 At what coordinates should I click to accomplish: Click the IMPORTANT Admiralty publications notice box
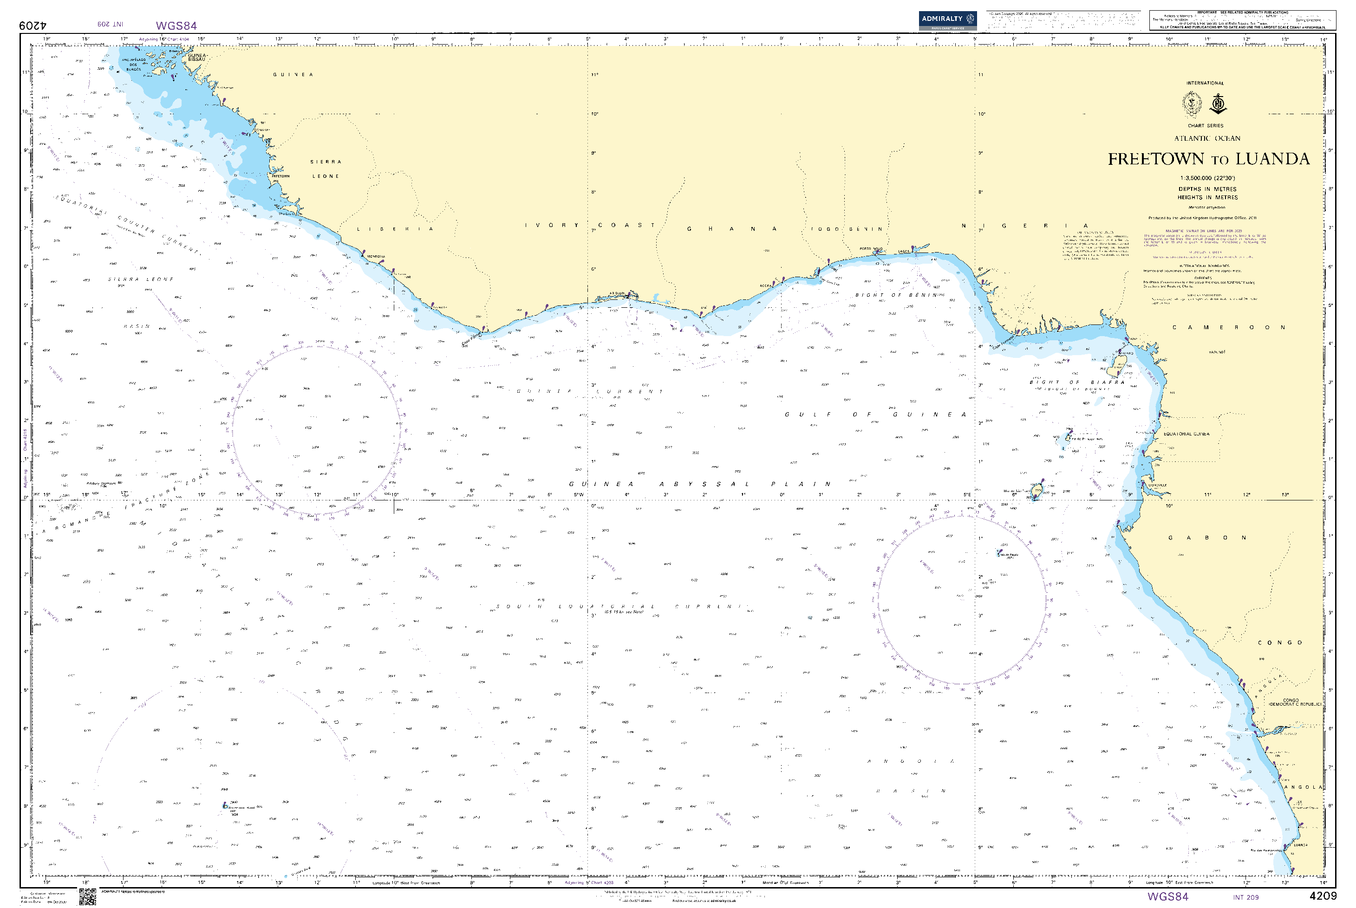pos(1243,20)
